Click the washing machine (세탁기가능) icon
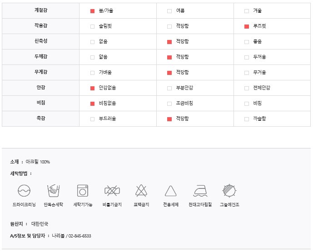The height and width of the screenshot is (252, 313). [x=83, y=191]
